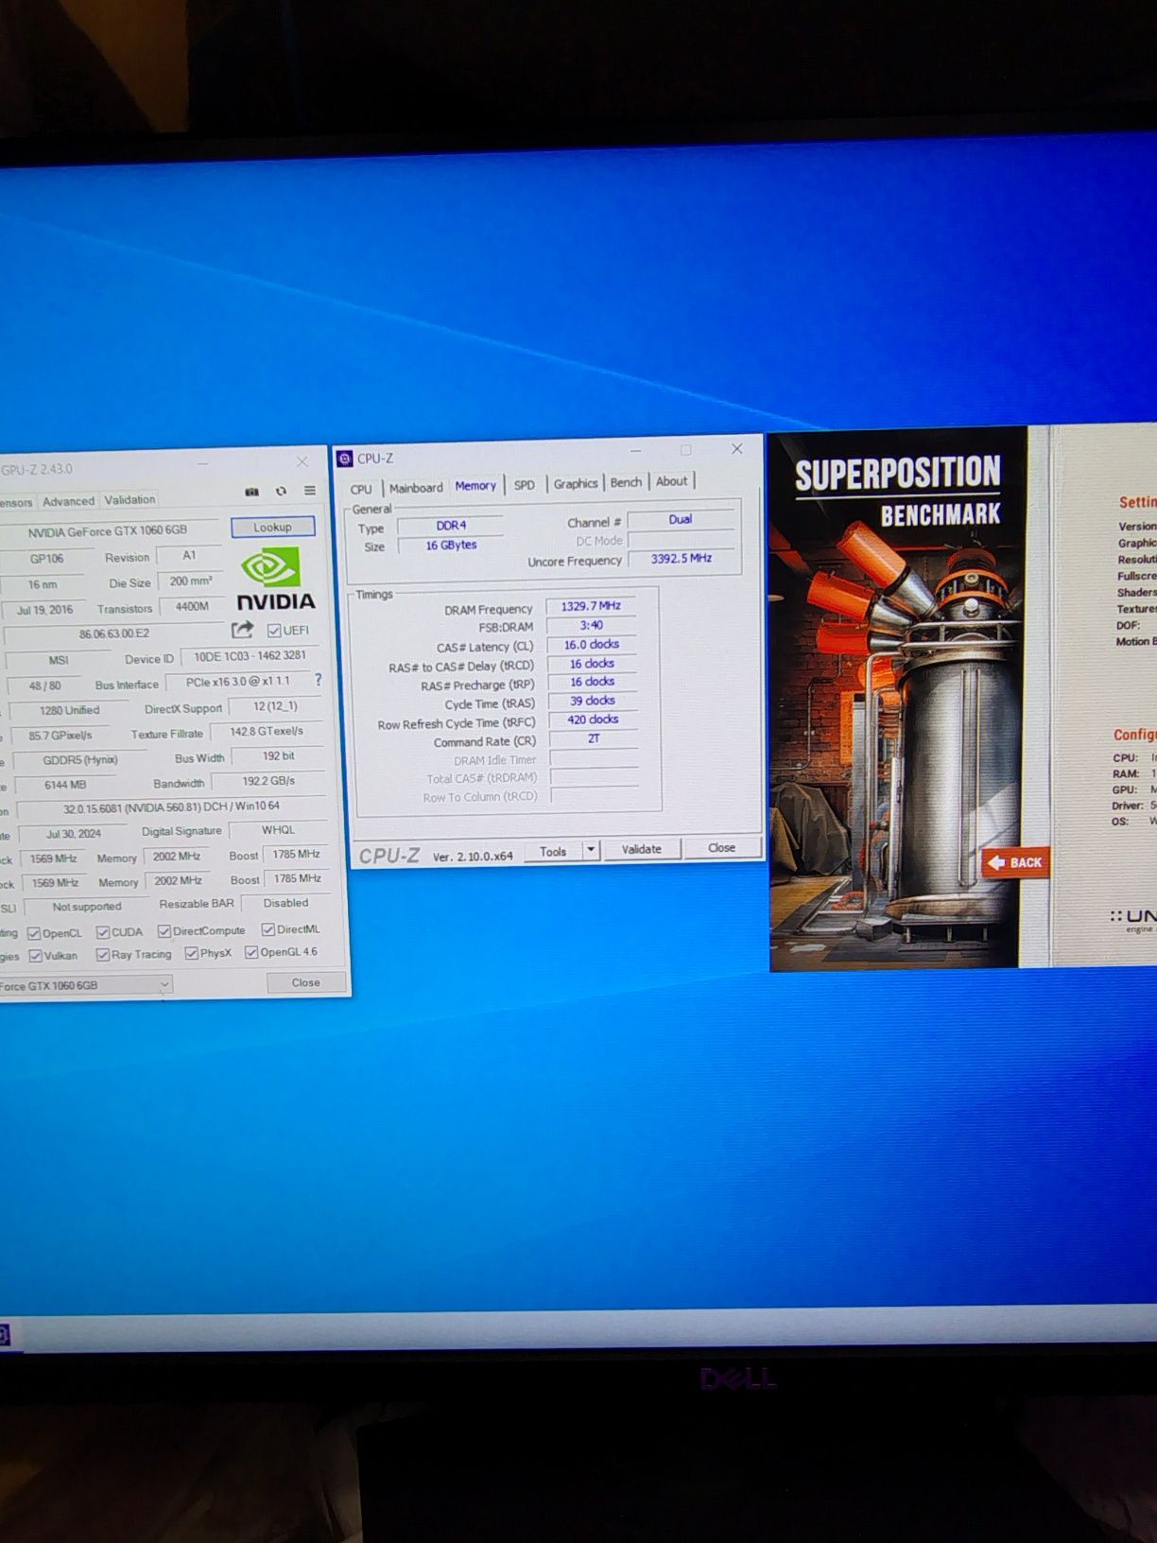The image size is (1157, 1543).
Task: Click the Channel # value Dual
Action: [681, 519]
